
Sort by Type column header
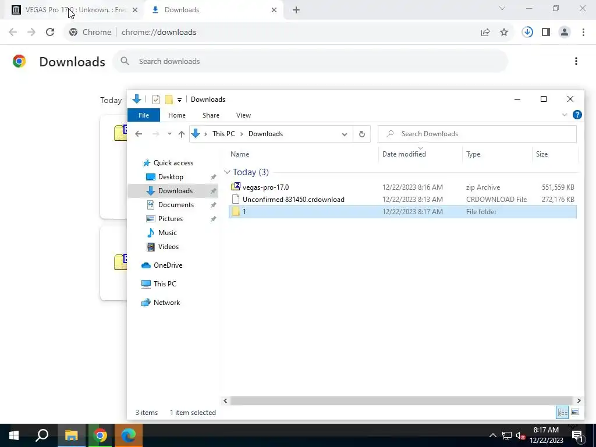473,154
